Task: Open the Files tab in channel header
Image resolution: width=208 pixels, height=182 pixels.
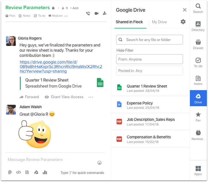Action: click(x=10, y=16)
